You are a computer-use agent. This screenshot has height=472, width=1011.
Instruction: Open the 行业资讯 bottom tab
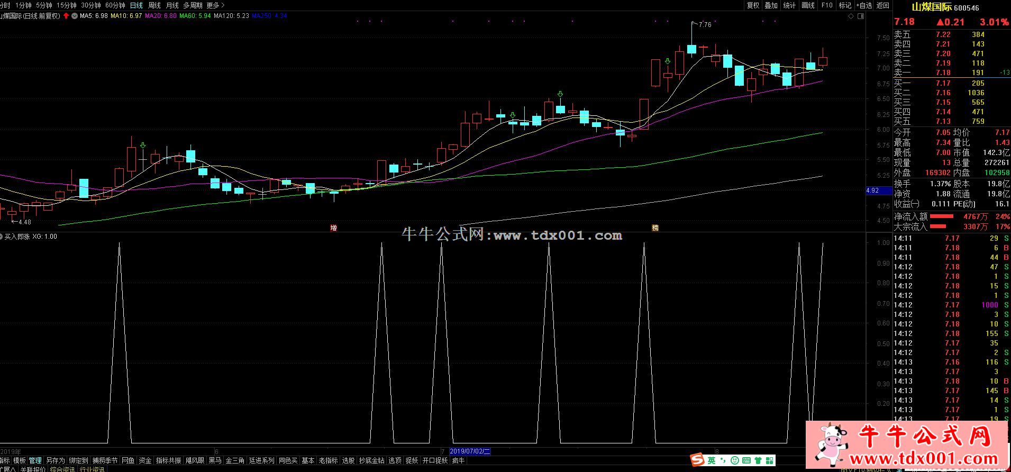point(92,469)
